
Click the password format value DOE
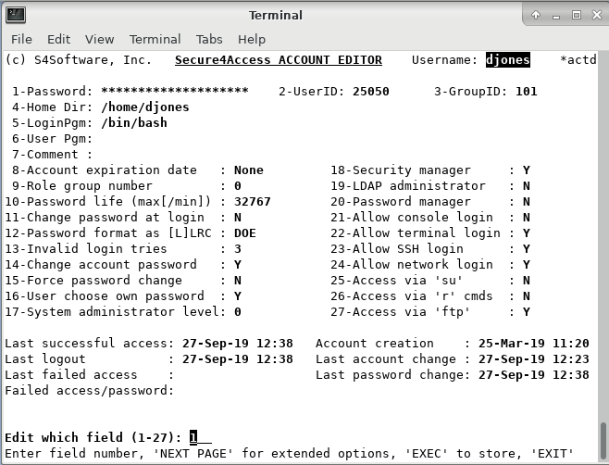pyautogui.click(x=245, y=233)
